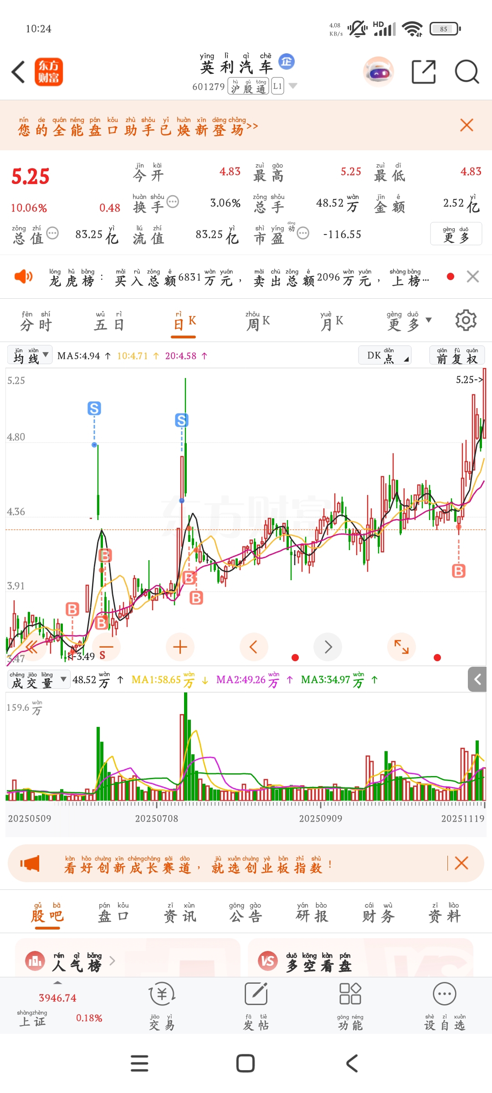Open the search magnifier
Image resolution: width=492 pixels, height=1093 pixels.
pos(467,72)
